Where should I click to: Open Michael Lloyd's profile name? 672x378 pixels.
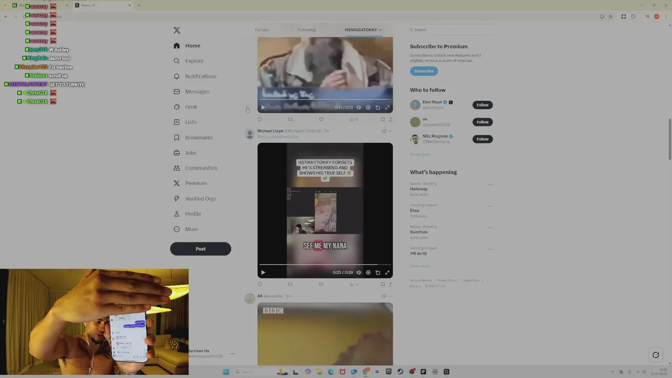pyautogui.click(x=270, y=131)
